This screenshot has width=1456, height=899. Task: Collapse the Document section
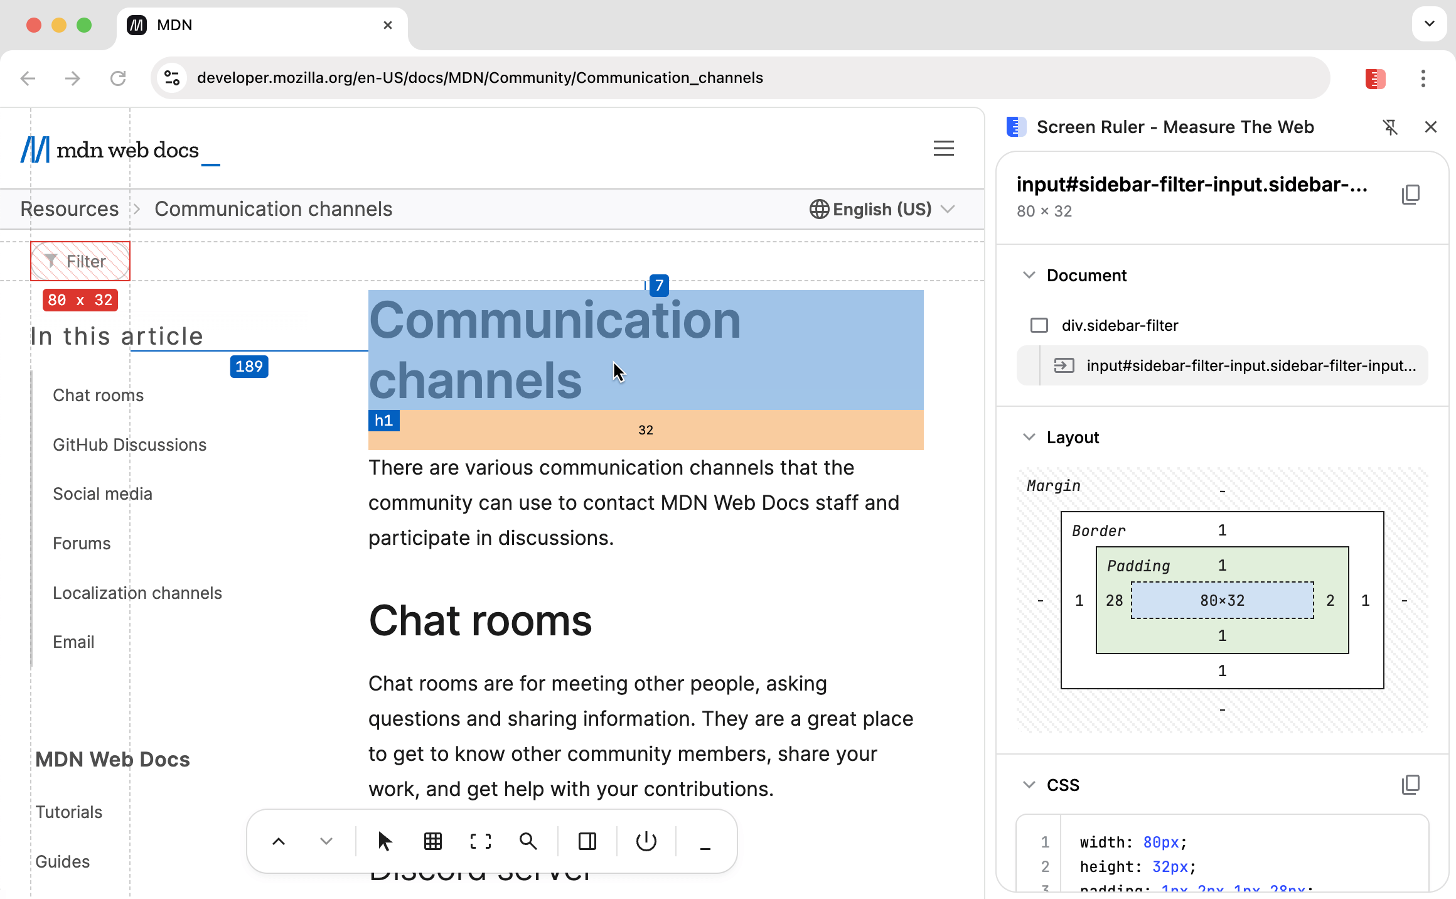tap(1029, 275)
